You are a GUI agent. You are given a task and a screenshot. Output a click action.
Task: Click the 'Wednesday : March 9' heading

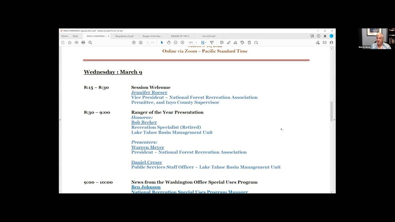pos(113,72)
